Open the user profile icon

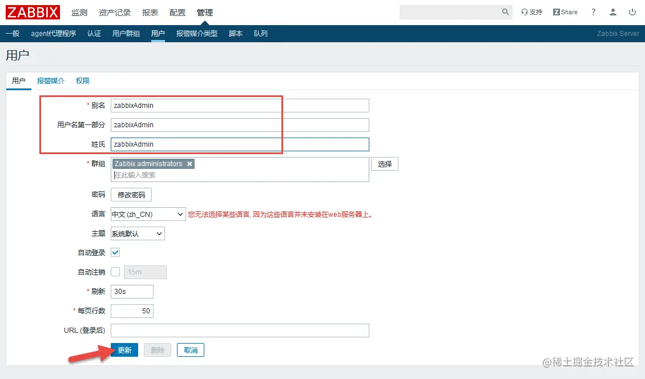[613, 12]
